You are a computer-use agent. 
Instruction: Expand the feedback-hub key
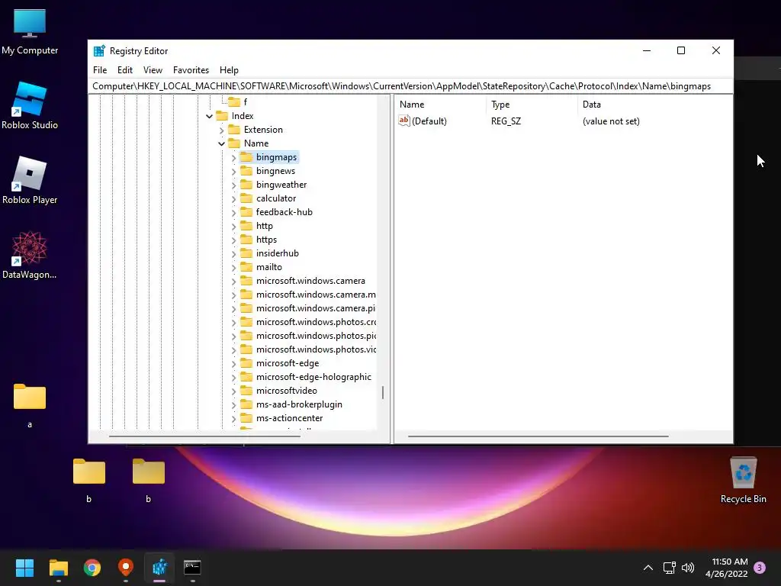(x=233, y=212)
